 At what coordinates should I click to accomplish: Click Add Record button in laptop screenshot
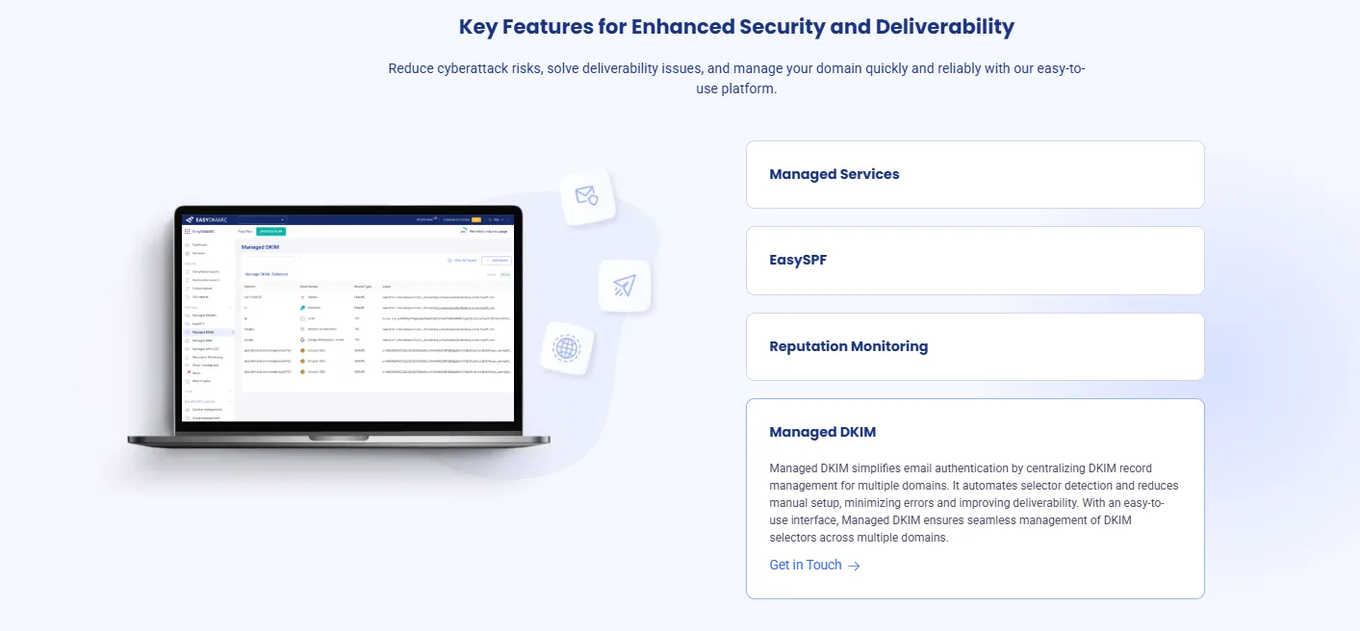[496, 261]
